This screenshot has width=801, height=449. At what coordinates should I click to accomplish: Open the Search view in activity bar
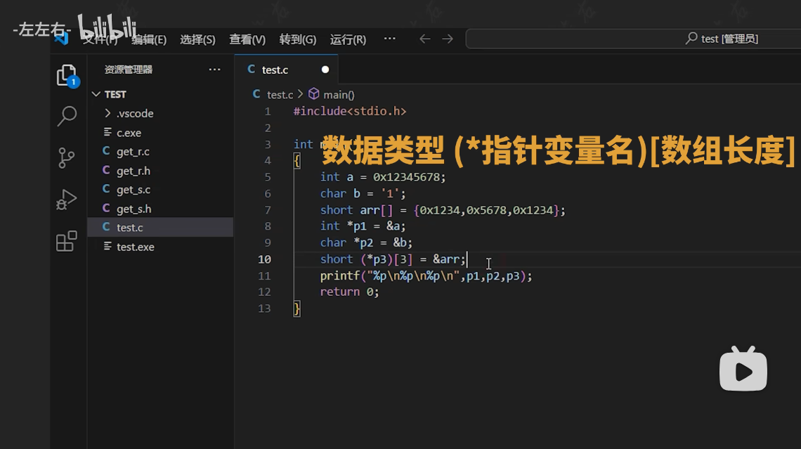[67, 116]
